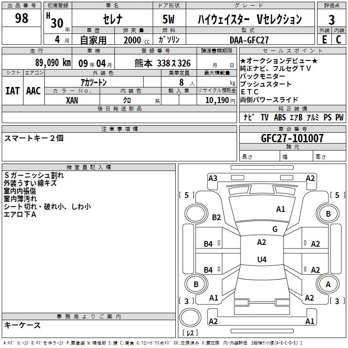Viewport: 348px width, 348px height.
Task: Click windshield mark G on diagram
Action: (275, 229)
